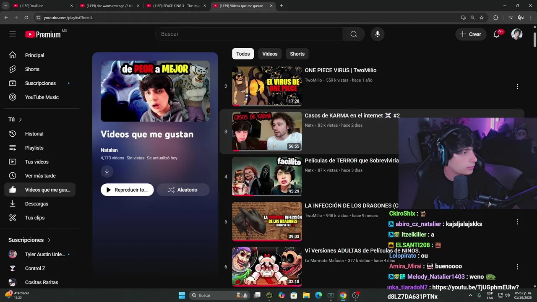Expand the Suscripciones section chevron
537x302 pixels.
coord(49,240)
